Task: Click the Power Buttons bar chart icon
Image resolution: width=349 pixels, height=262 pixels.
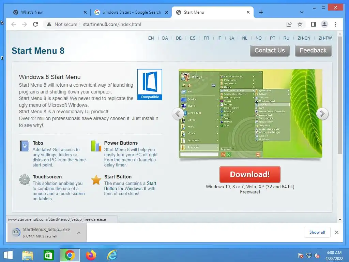Action: click(x=96, y=146)
